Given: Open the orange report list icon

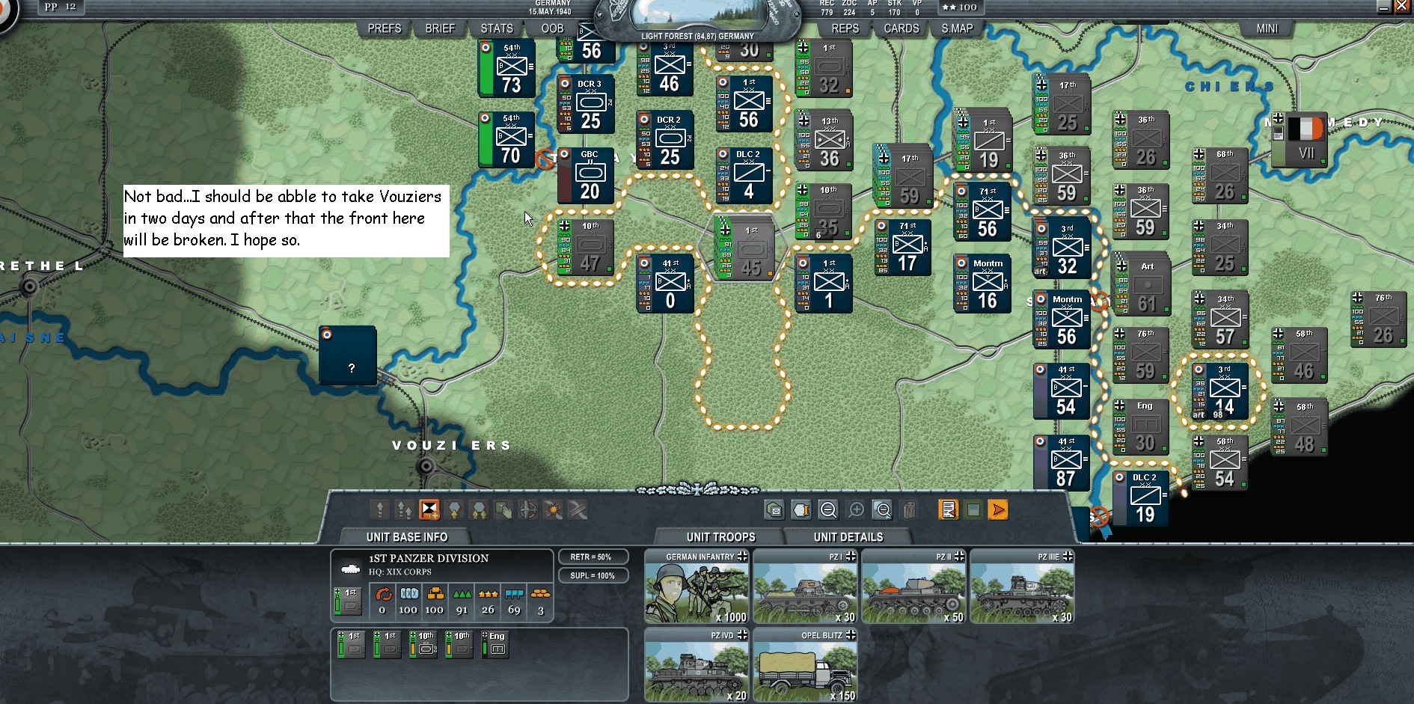Looking at the screenshot, I should [949, 510].
